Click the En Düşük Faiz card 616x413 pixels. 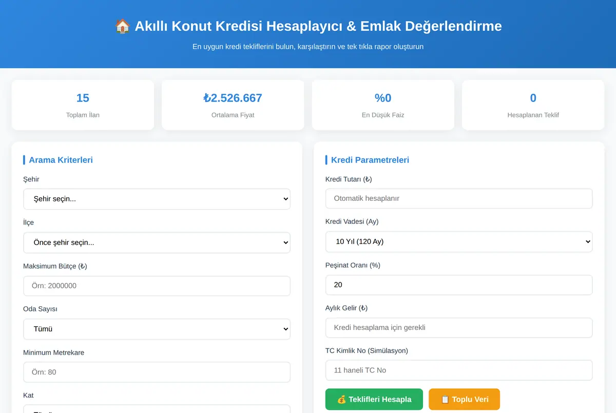pyautogui.click(x=383, y=105)
